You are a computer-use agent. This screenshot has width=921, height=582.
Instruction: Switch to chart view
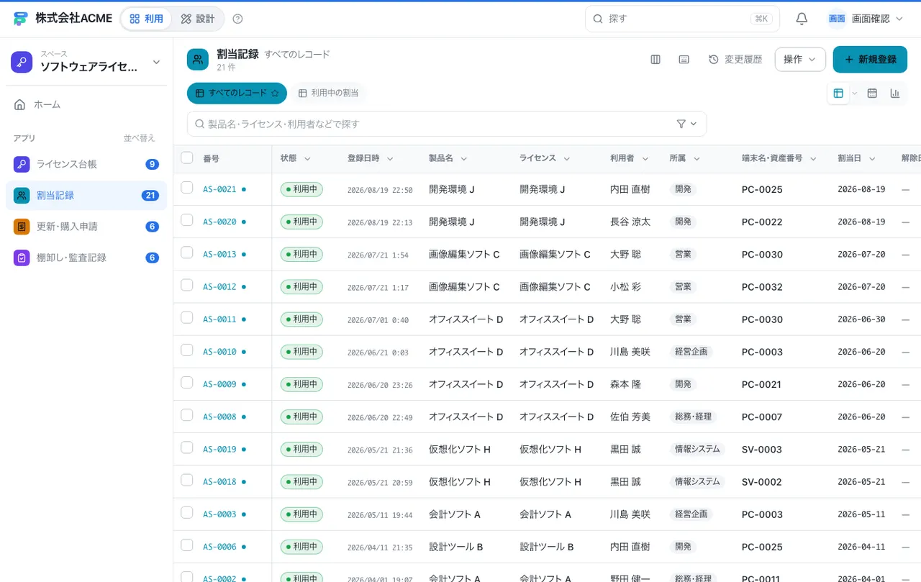pyautogui.click(x=895, y=94)
